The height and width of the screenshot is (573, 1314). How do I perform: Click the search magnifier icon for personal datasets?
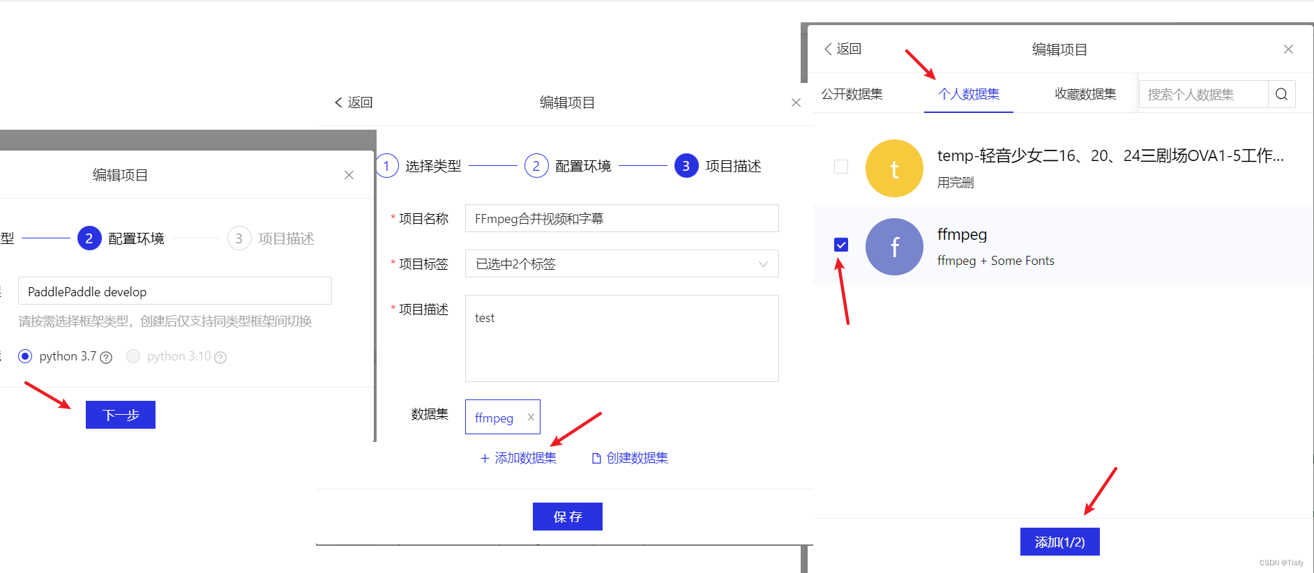point(1281,94)
